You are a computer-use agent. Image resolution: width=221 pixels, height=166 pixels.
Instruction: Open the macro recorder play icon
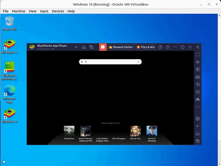click(198, 85)
